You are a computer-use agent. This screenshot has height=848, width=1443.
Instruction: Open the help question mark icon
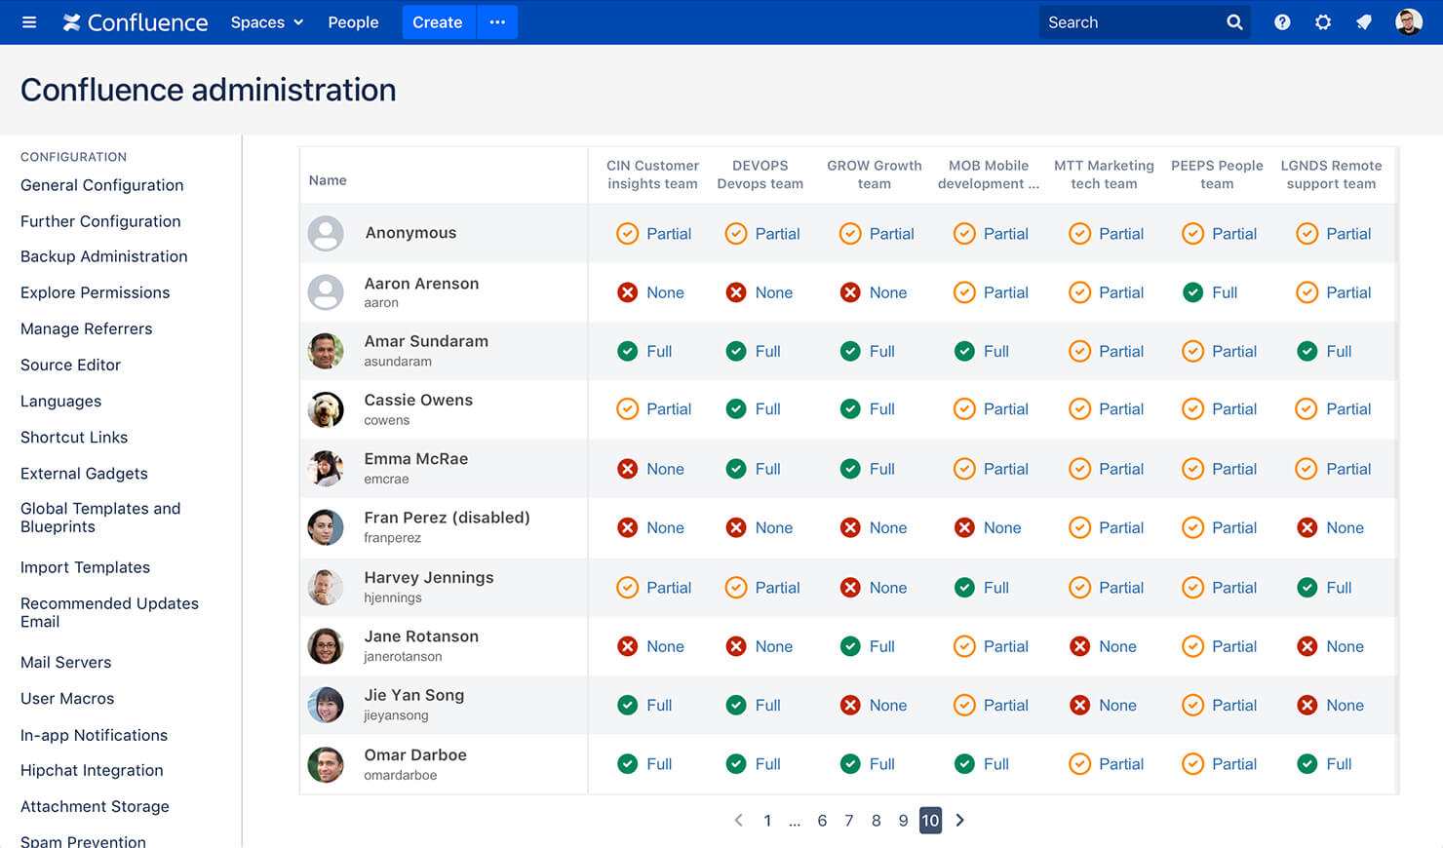(x=1282, y=22)
